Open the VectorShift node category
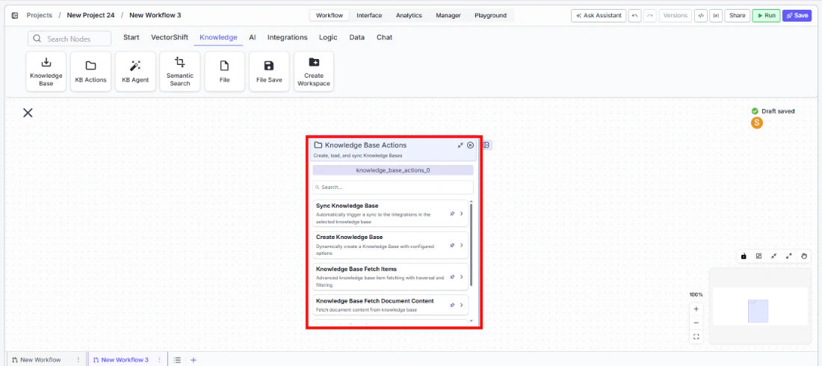822x366 pixels. (168, 37)
